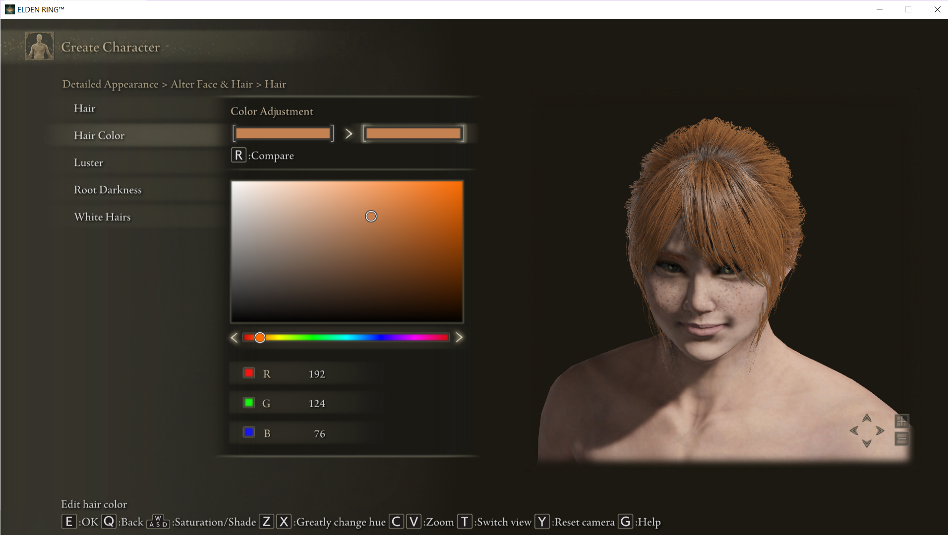
Task: Click the camera pan left arrow
Action: click(x=854, y=430)
